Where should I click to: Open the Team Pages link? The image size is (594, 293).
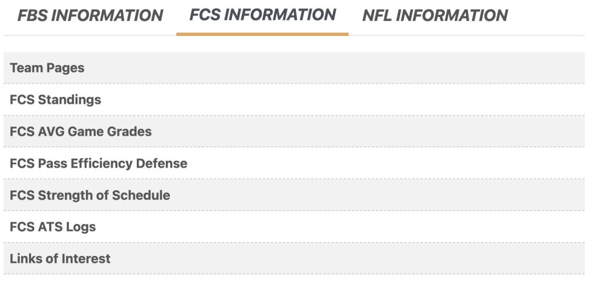[47, 68]
